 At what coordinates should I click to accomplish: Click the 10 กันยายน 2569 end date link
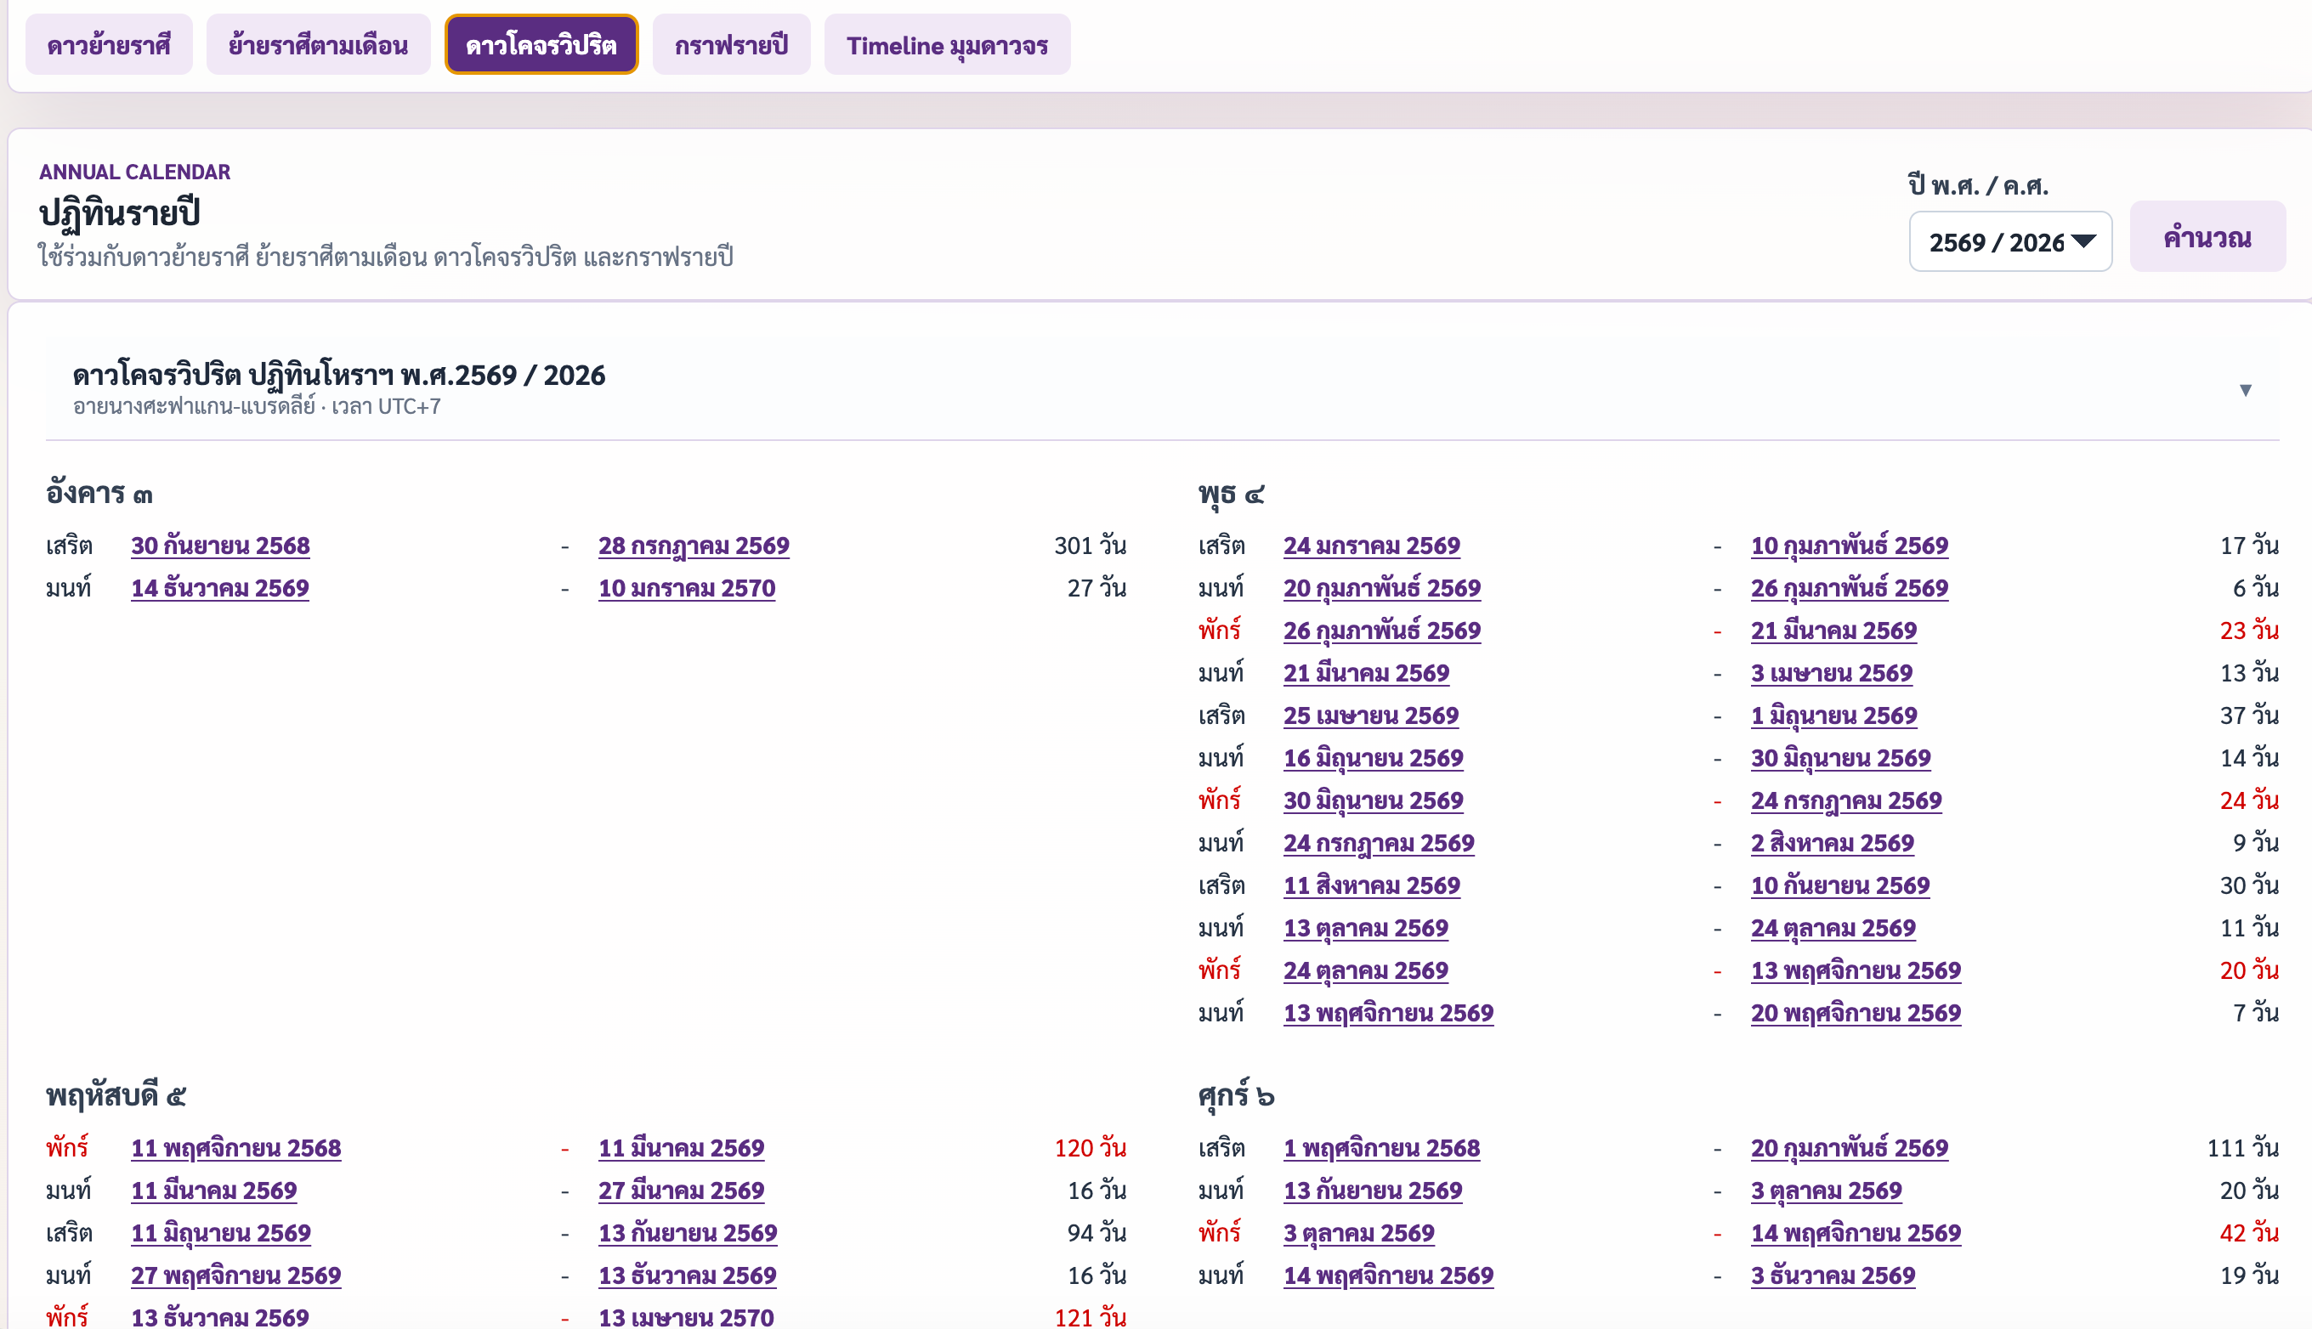pyautogui.click(x=1840, y=885)
